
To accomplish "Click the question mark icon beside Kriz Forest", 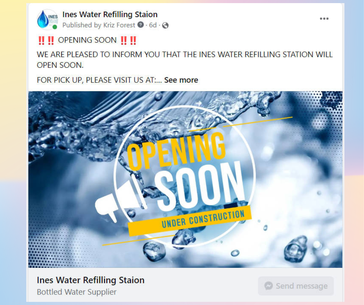I will (141, 25).
